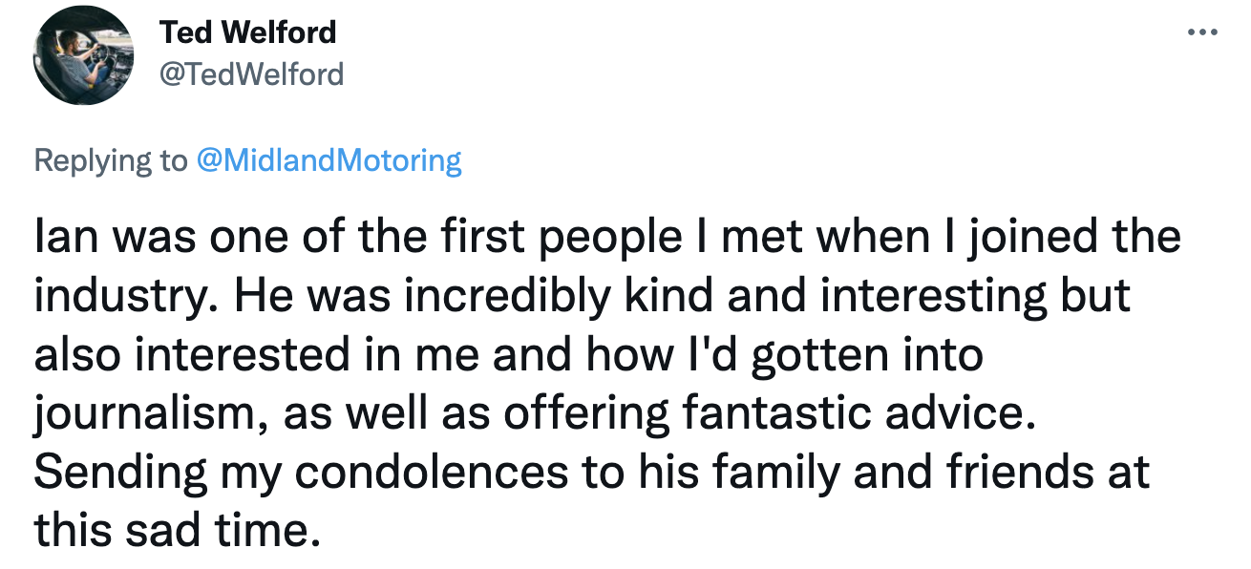This screenshot has height=569, width=1251.
Task: Open the tweet actions via the dots icon
Action: click(x=1201, y=31)
